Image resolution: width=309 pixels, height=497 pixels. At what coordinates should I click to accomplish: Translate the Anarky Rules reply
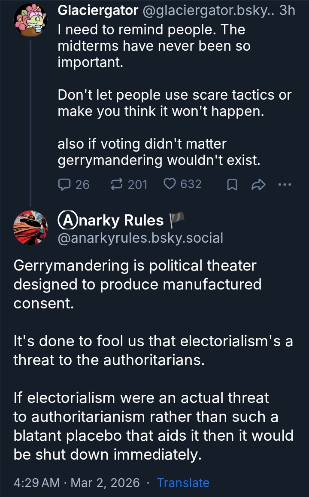pos(183,483)
